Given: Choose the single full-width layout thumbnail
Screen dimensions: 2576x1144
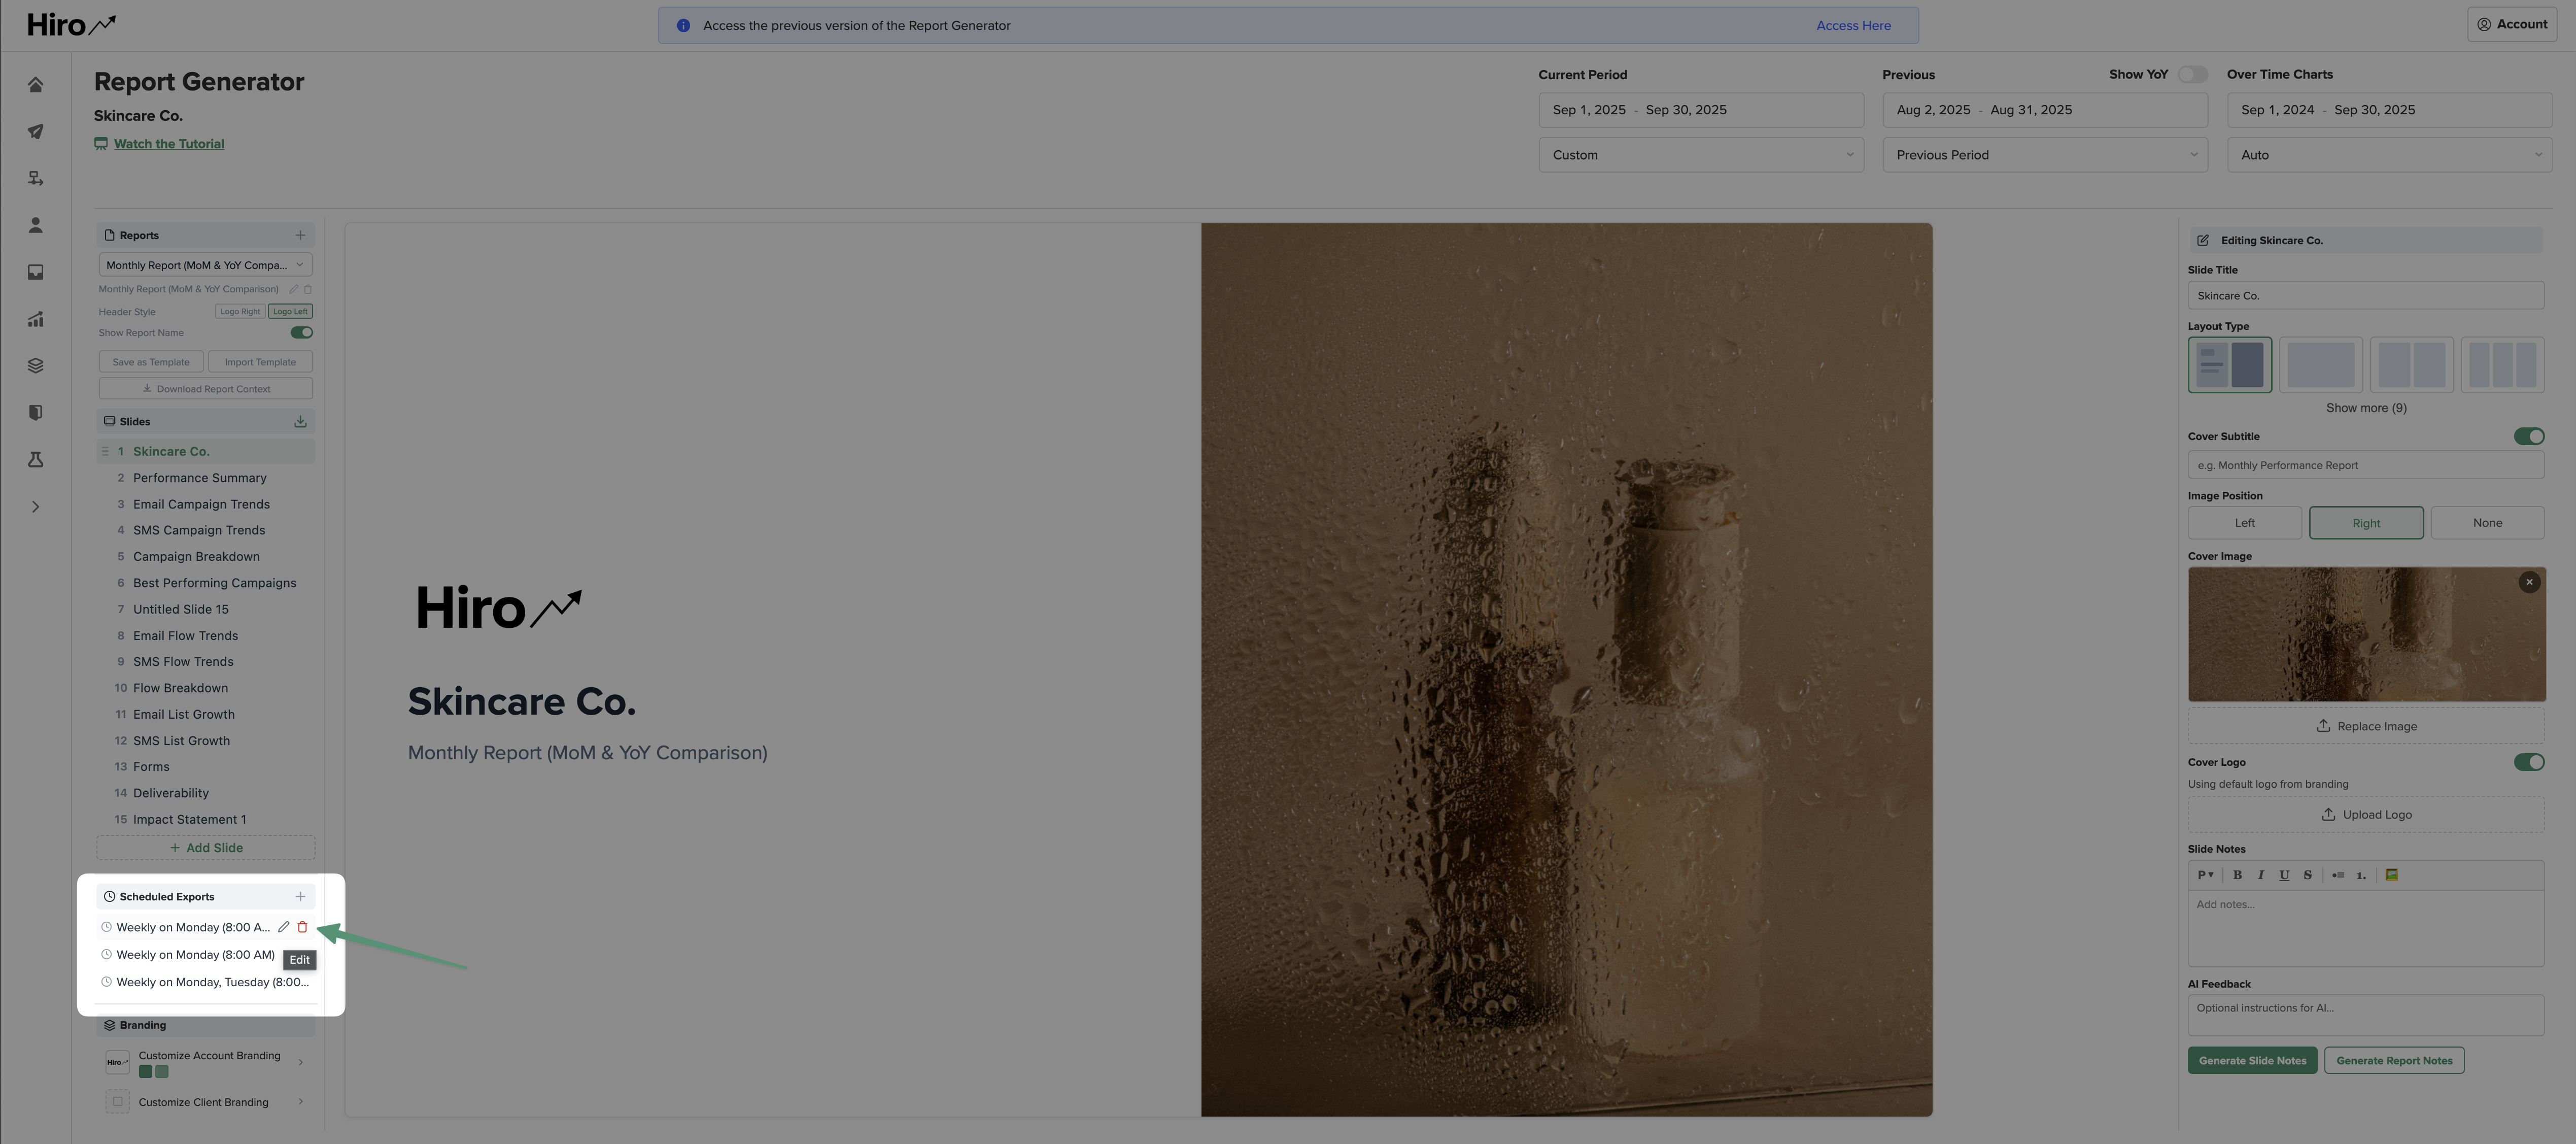Looking at the screenshot, I should pyautogui.click(x=2320, y=365).
